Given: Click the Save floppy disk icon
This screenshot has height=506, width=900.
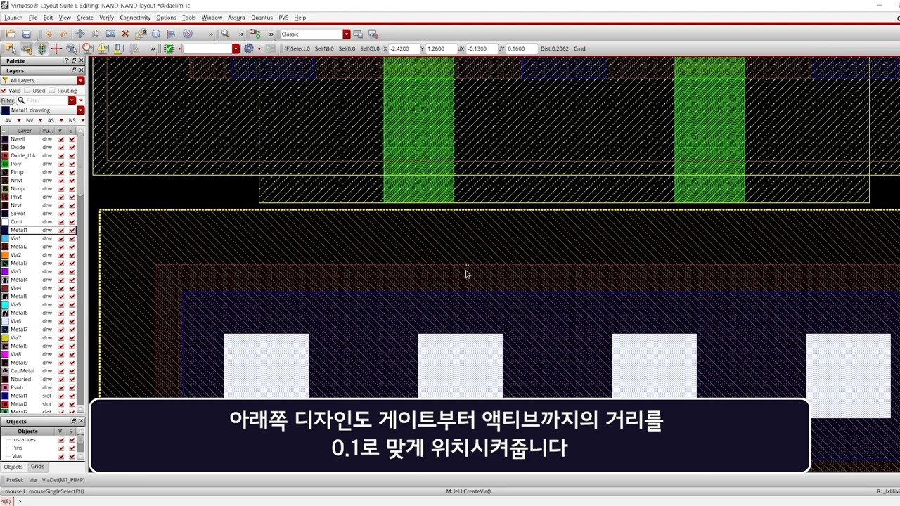Looking at the screenshot, I should coord(26,34).
